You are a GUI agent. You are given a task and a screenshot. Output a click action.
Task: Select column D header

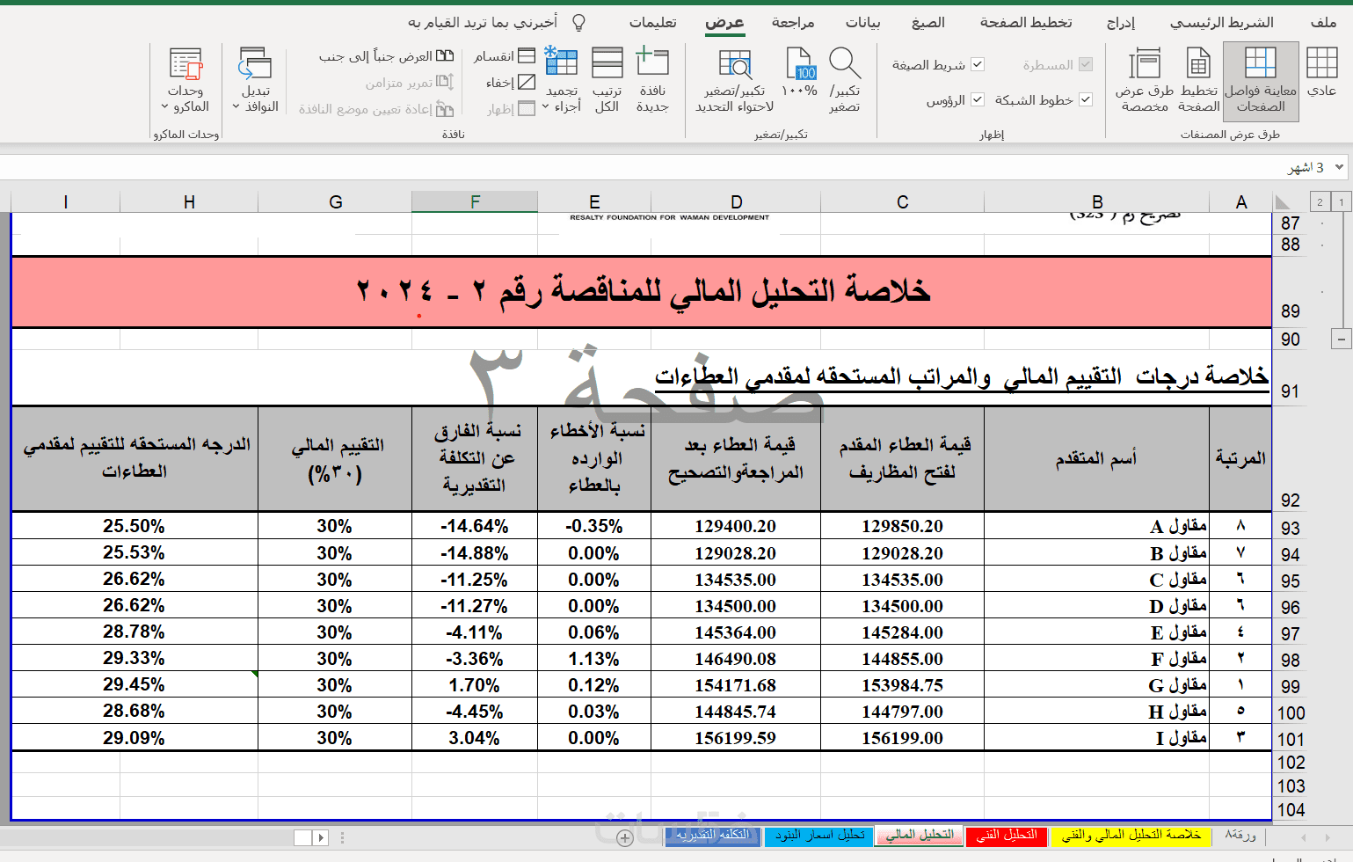[x=736, y=202]
